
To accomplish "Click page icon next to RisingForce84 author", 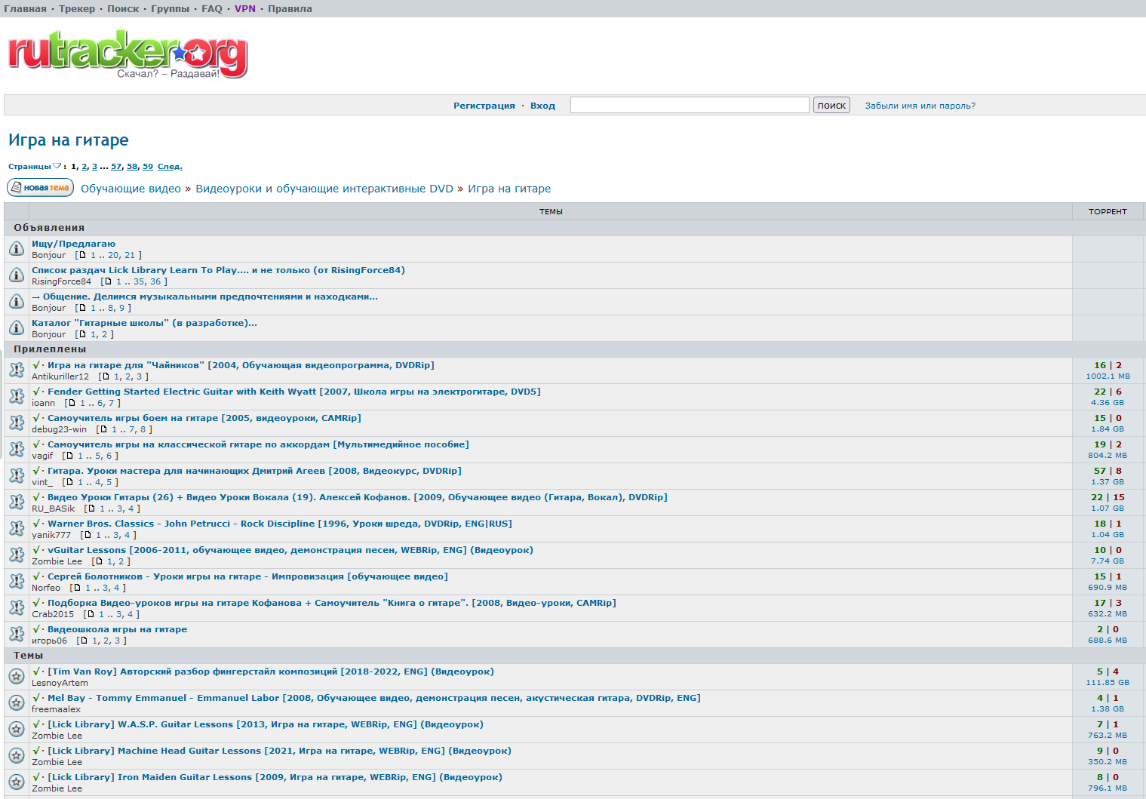I will (x=107, y=281).
